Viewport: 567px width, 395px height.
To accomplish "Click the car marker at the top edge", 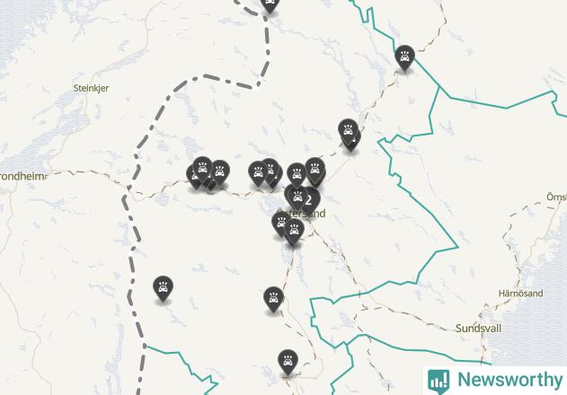I will [270, 4].
